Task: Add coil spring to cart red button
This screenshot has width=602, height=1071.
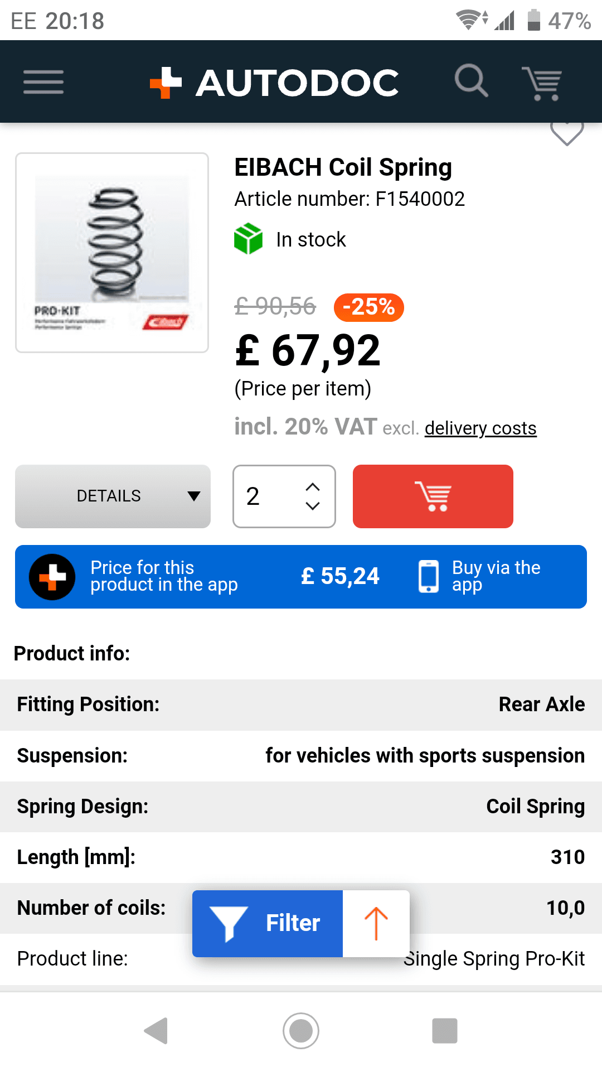Action: click(x=433, y=496)
